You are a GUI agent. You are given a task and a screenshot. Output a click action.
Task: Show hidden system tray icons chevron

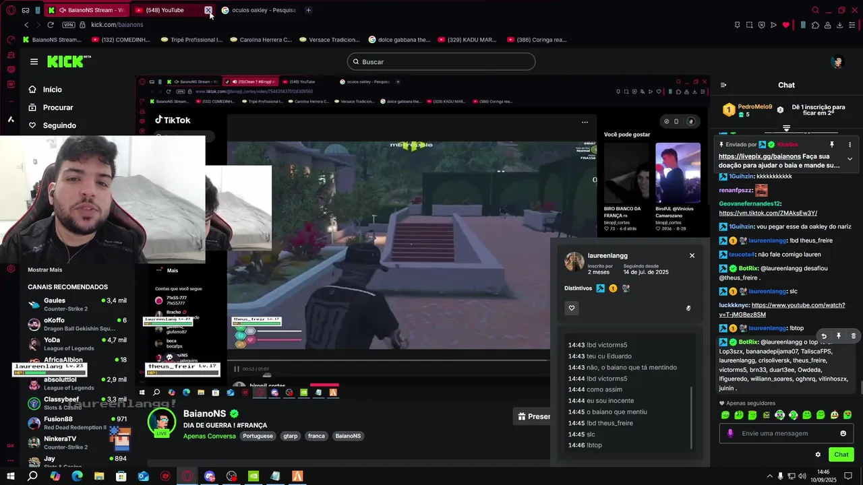coord(770,476)
